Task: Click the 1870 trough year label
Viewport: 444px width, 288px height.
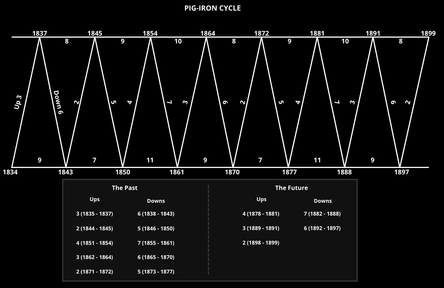Action: click(232, 172)
